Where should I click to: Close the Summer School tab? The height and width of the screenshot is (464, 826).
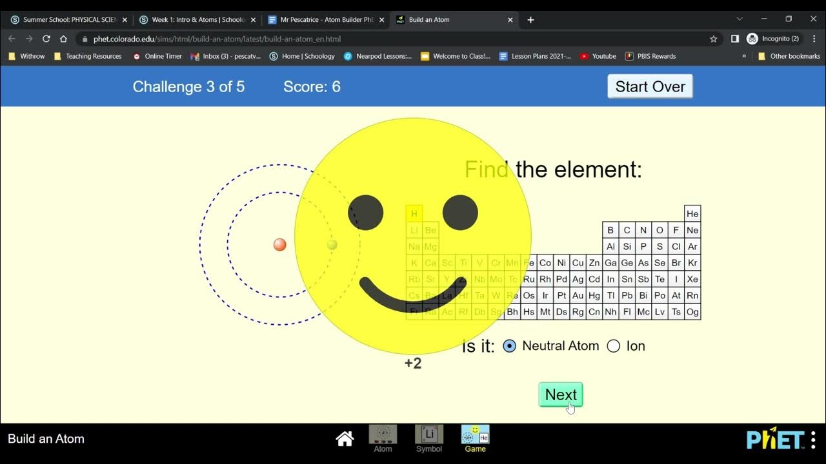tap(125, 20)
